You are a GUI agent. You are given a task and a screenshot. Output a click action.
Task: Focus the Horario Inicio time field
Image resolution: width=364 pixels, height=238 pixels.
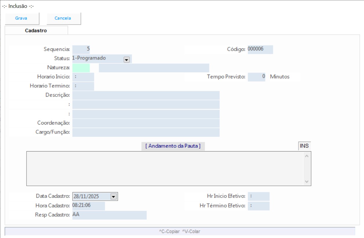point(83,77)
